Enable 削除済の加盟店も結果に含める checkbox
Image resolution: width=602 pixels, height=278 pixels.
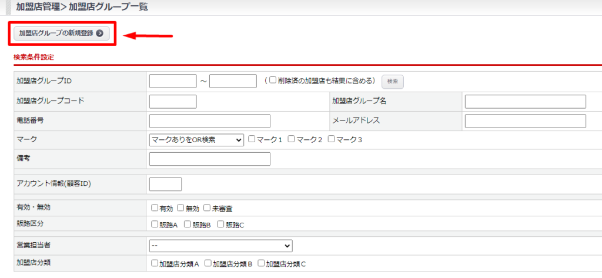point(273,81)
